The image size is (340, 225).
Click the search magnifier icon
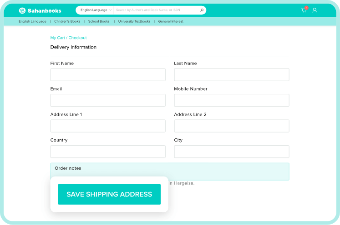(x=202, y=10)
